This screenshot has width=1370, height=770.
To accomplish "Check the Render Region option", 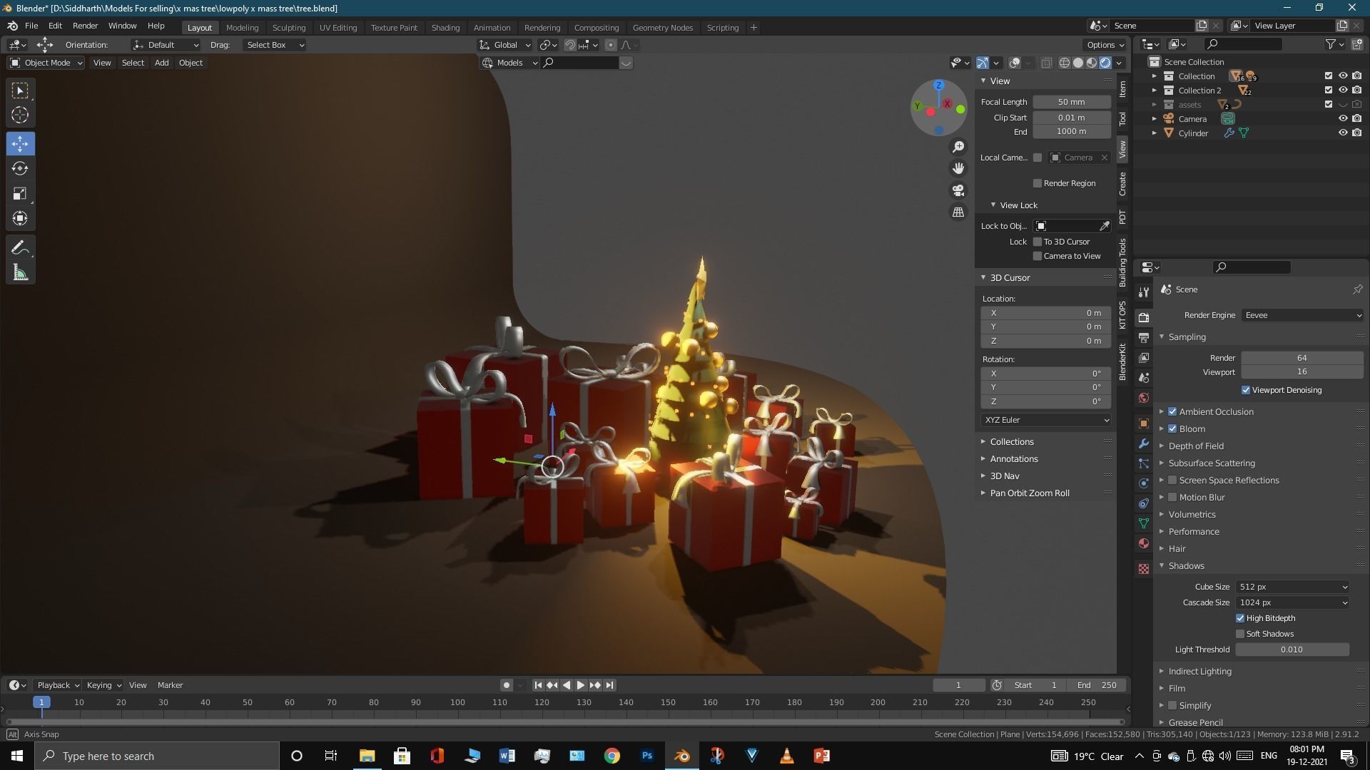I will tap(1037, 183).
